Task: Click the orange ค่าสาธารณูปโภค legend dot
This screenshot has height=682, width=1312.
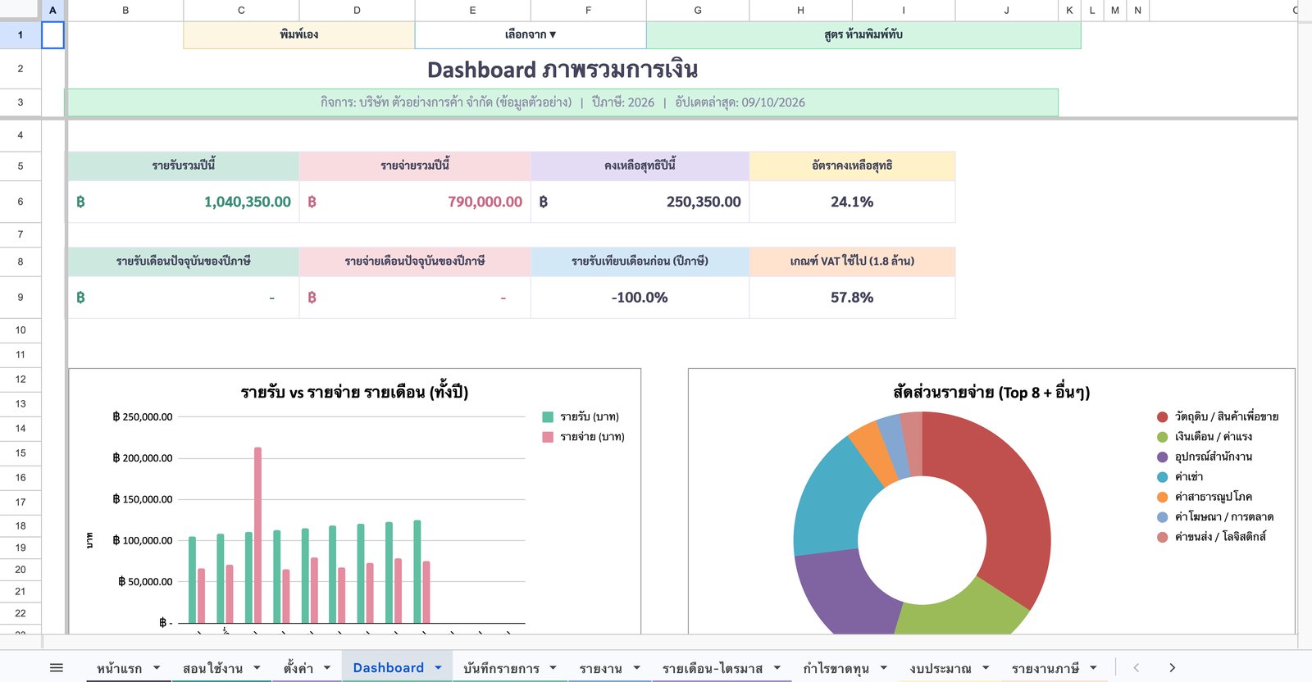Action: pos(1162,497)
